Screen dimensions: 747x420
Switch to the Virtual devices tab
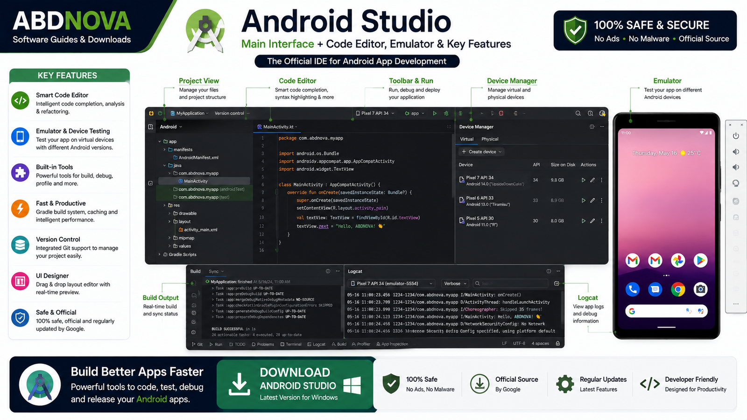(x=467, y=139)
